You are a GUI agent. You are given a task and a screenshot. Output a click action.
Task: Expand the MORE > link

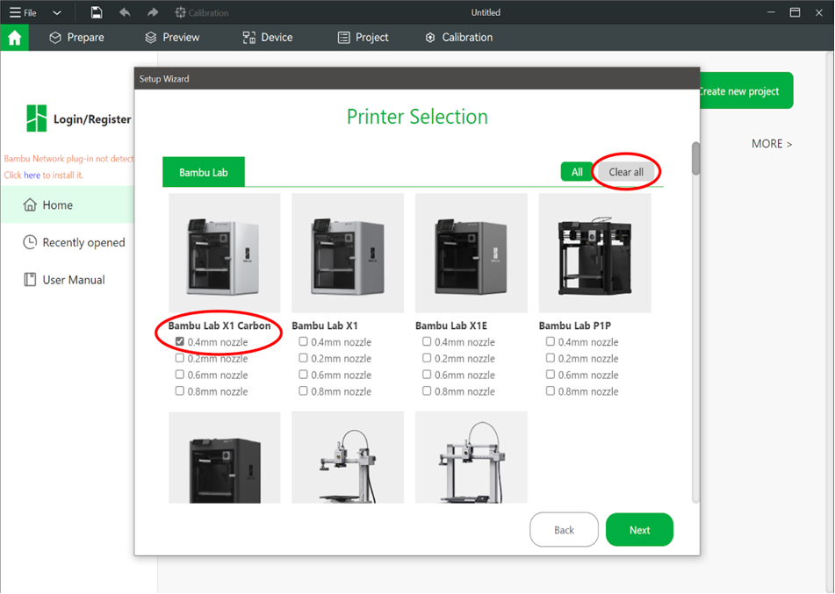772,144
